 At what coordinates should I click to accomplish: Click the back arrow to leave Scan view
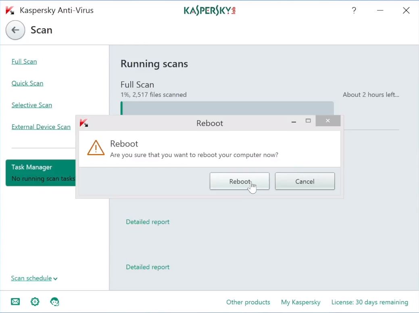(x=15, y=30)
